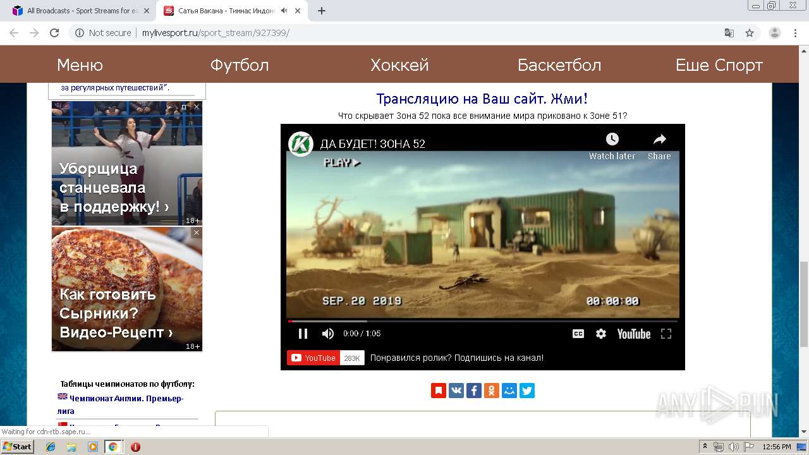The width and height of the screenshot is (809, 455).
Task: Translate this page icon
Action: tap(729, 33)
